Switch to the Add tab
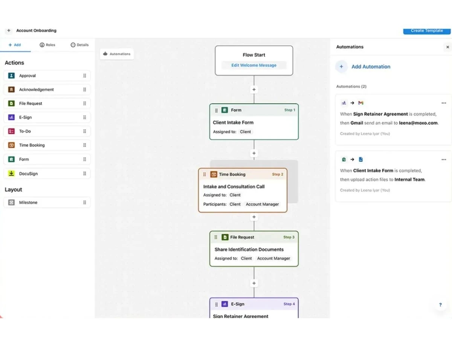 tap(15, 45)
